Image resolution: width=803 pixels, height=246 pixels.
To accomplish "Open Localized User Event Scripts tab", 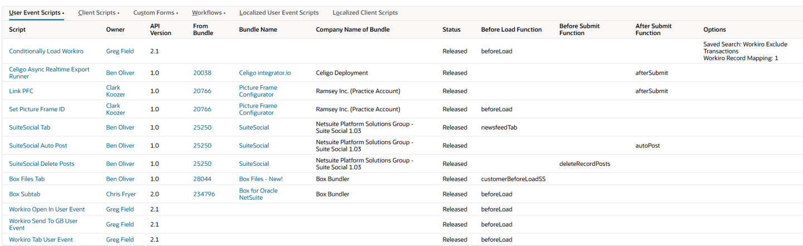I will tap(279, 12).
